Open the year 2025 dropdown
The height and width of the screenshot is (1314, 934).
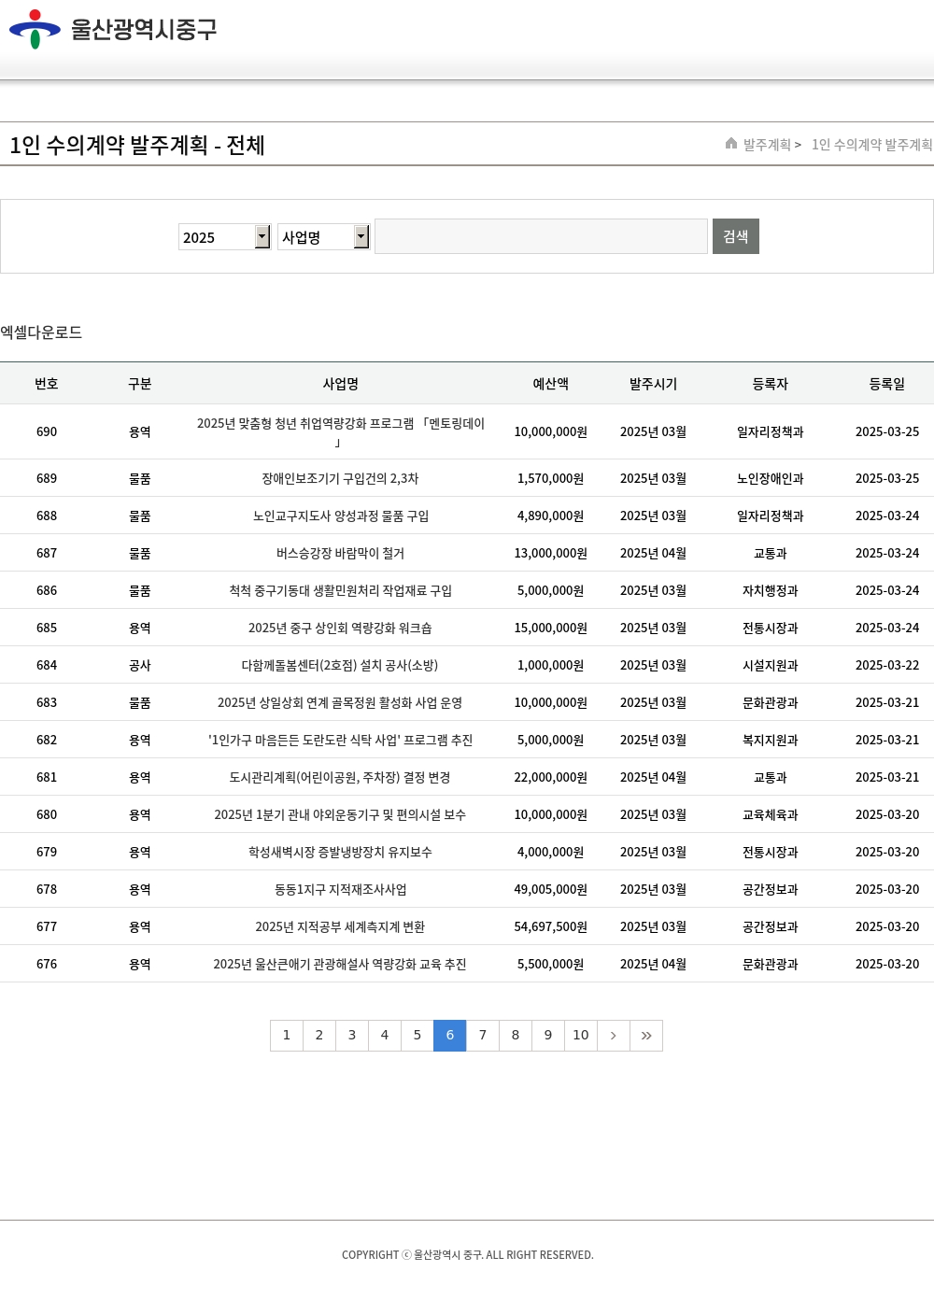tap(224, 237)
